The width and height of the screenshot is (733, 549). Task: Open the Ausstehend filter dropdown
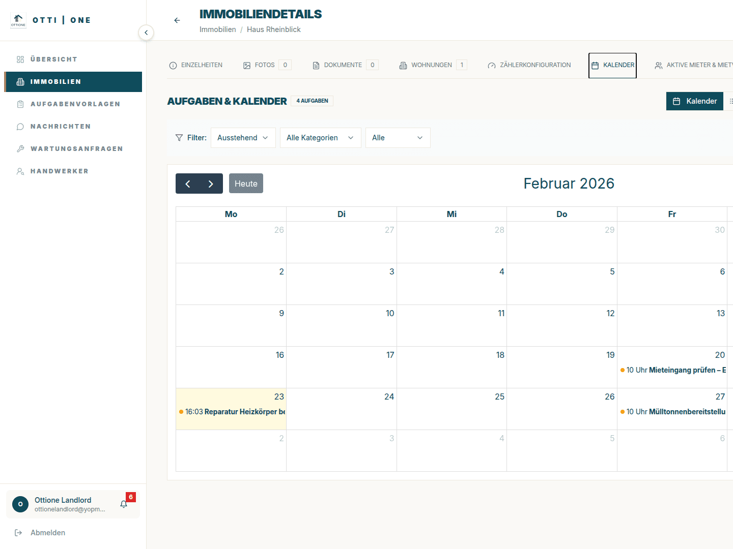(243, 137)
